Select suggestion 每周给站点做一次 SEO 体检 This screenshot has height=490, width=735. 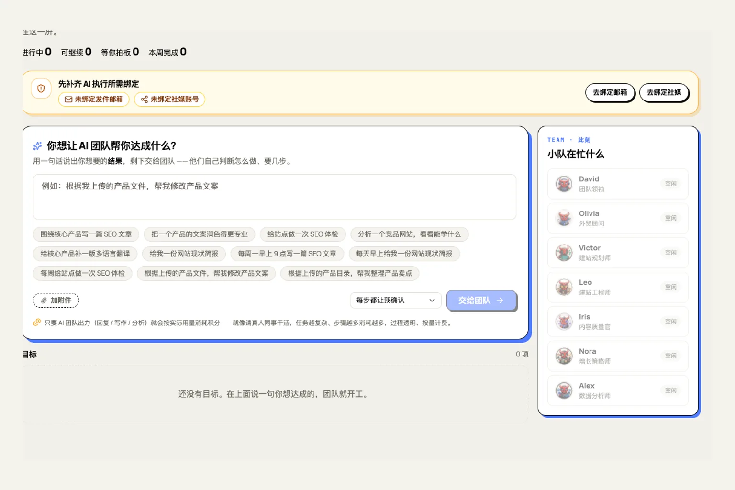83,273
